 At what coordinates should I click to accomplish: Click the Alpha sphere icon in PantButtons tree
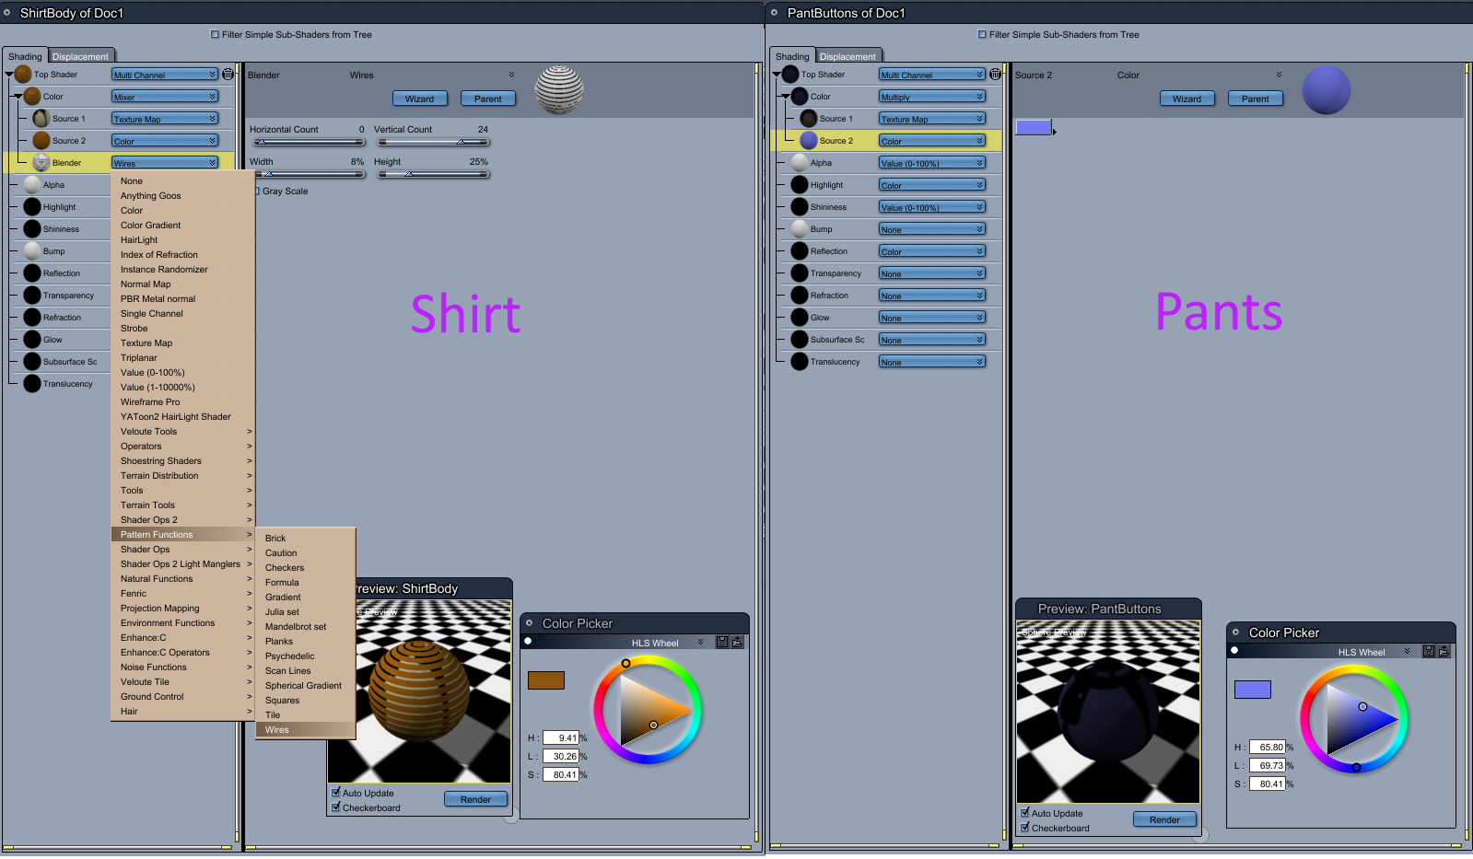(x=800, y=162)
